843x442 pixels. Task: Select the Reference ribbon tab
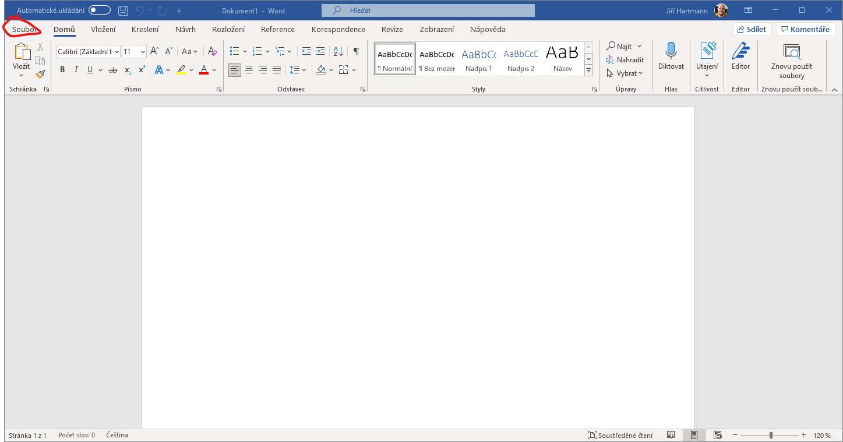[278, 29]
